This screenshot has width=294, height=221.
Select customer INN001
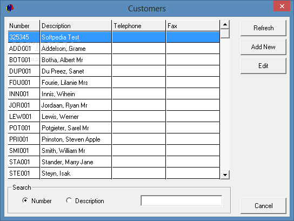24,94
